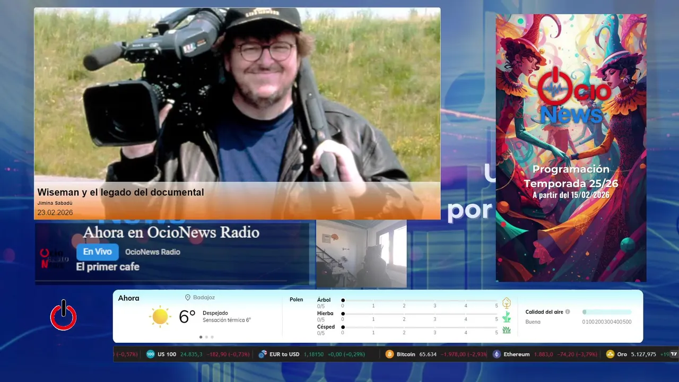This screenshot has width=679, height=382.
Task: Click Programación Temporada 25/26 text on poster
Action: coord(571,176)
